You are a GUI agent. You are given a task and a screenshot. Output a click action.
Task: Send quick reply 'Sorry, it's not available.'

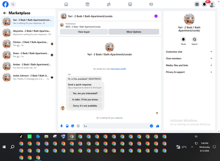click(85, 106)
